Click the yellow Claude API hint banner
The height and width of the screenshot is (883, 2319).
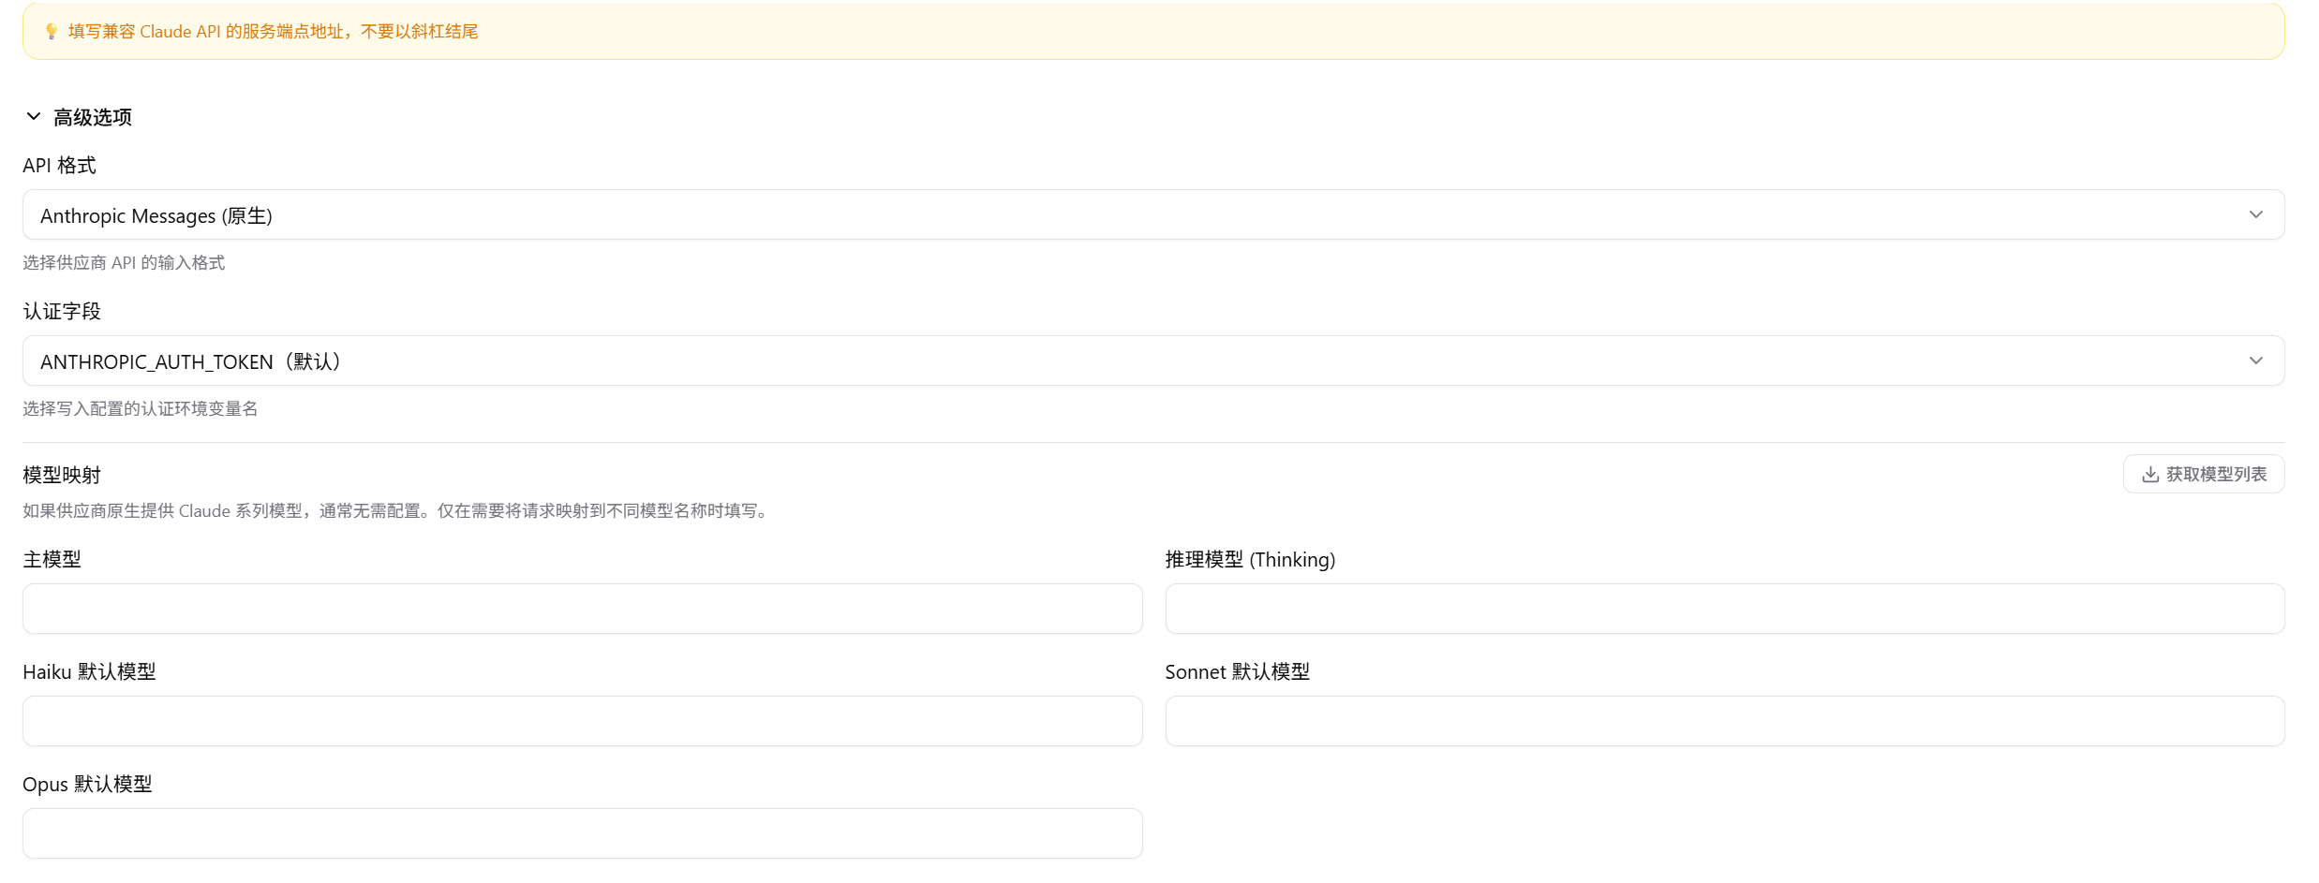click(x=1153, y=31)
